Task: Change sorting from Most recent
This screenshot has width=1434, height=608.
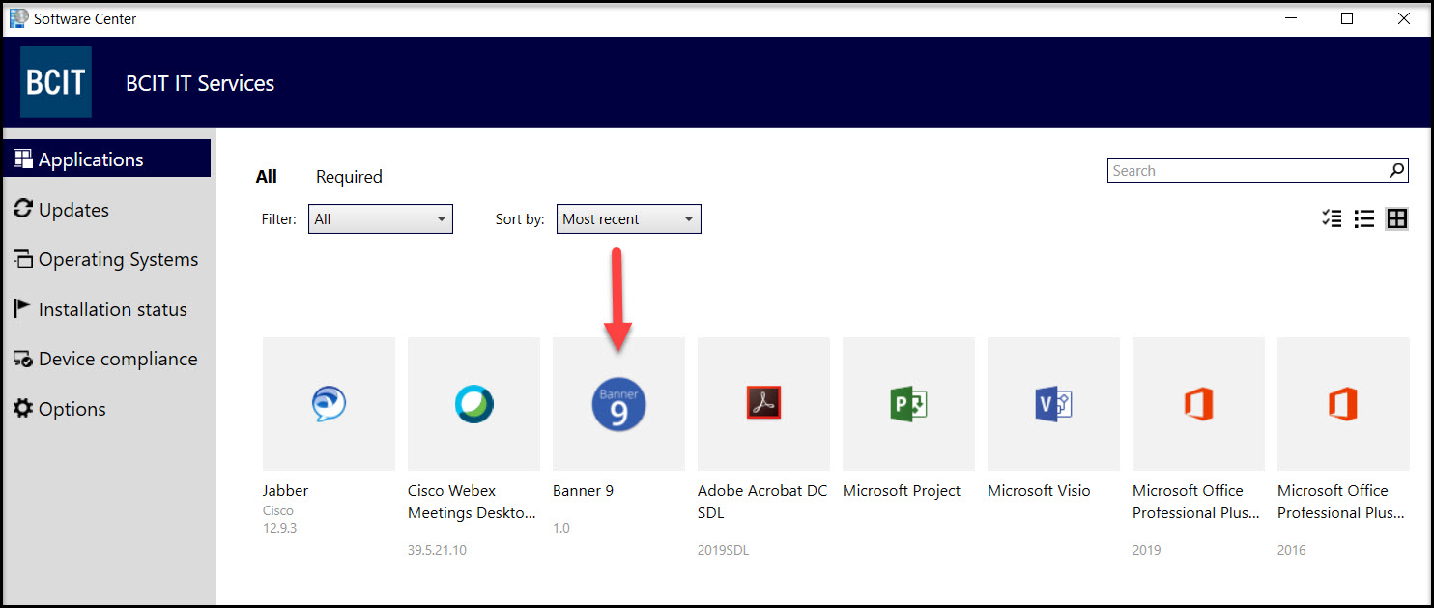Action: point(628,218)
